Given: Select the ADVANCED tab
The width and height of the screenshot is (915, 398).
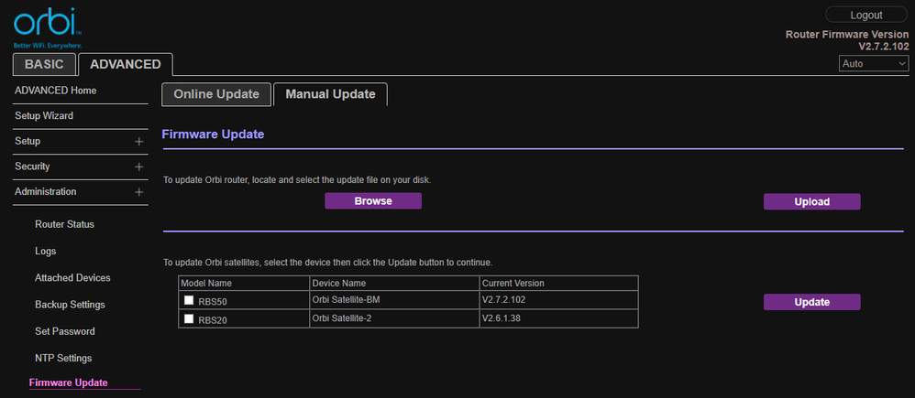Looking at the screenshot, I should click(x=126, y=65).
